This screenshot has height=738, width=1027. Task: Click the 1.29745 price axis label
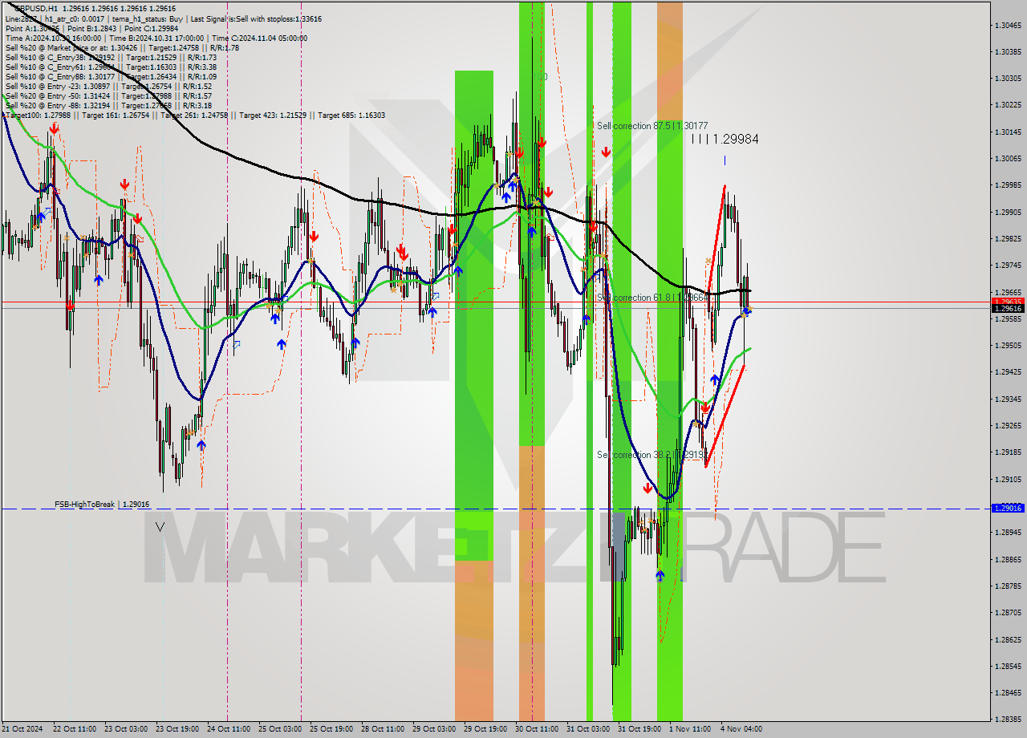click(x=1008, y=266)
